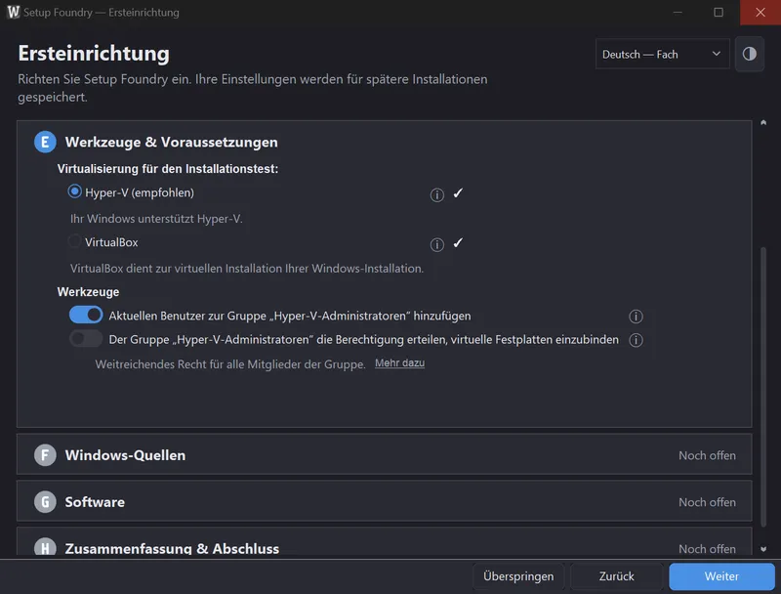Viewport: 781px width, 594px height.
Task: Click 'Noch offen' status of Software
Action: click(707, 502)
